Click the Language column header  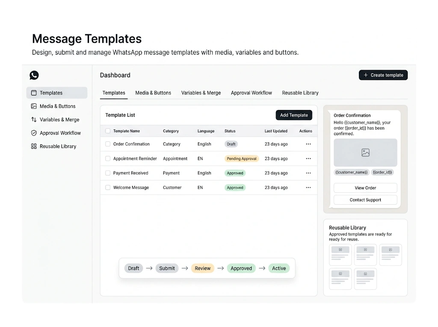coord(206,131)
